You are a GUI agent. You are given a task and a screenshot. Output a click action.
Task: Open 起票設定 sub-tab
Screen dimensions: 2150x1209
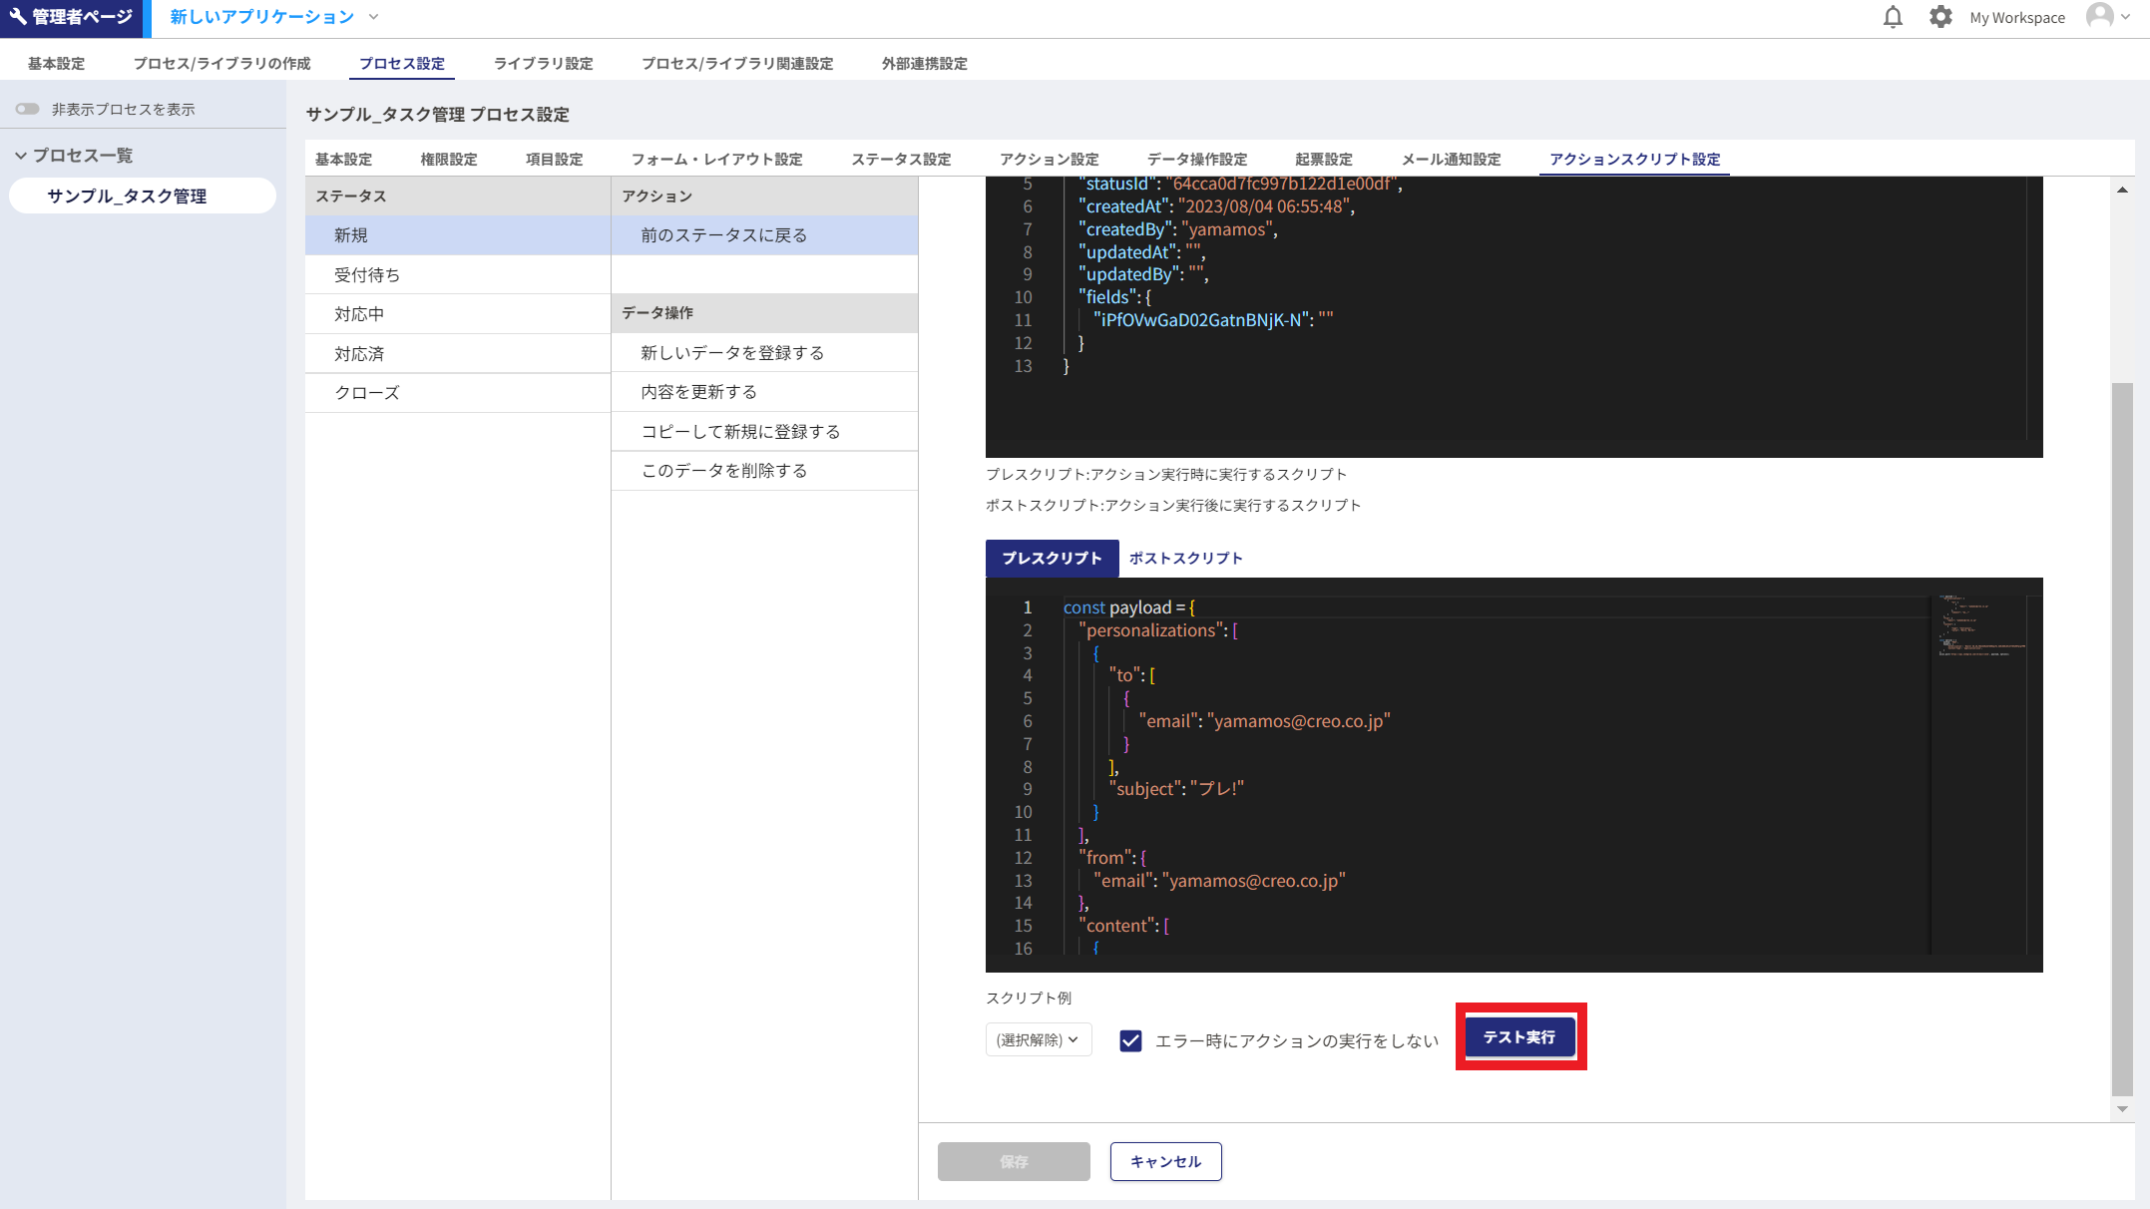click(x=1324, y=159)
